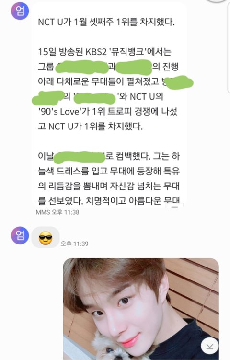Click the scroll-to-bottom arrow button
Viewport: 230px width, 360px height.
209,346
